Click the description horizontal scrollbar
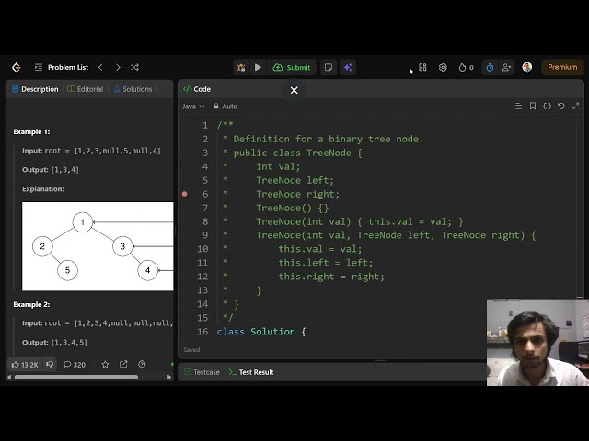The width and height of the screenshot is (589, 441). [76, 378]
